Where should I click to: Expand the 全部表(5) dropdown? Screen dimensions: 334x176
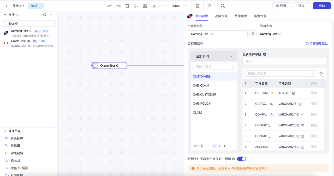(x=214, y=56)
